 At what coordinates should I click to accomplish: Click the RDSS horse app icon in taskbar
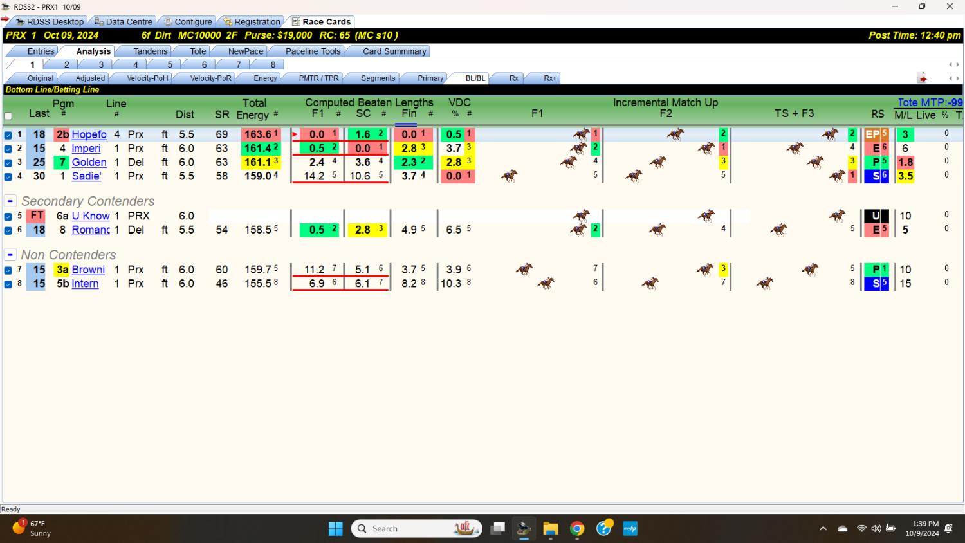(x=524, y=529)
